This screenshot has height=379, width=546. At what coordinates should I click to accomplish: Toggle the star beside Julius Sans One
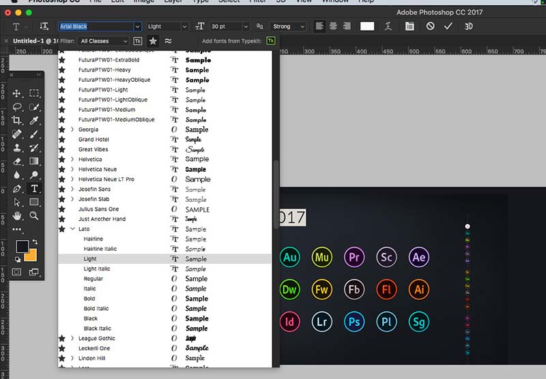point(62,209)
